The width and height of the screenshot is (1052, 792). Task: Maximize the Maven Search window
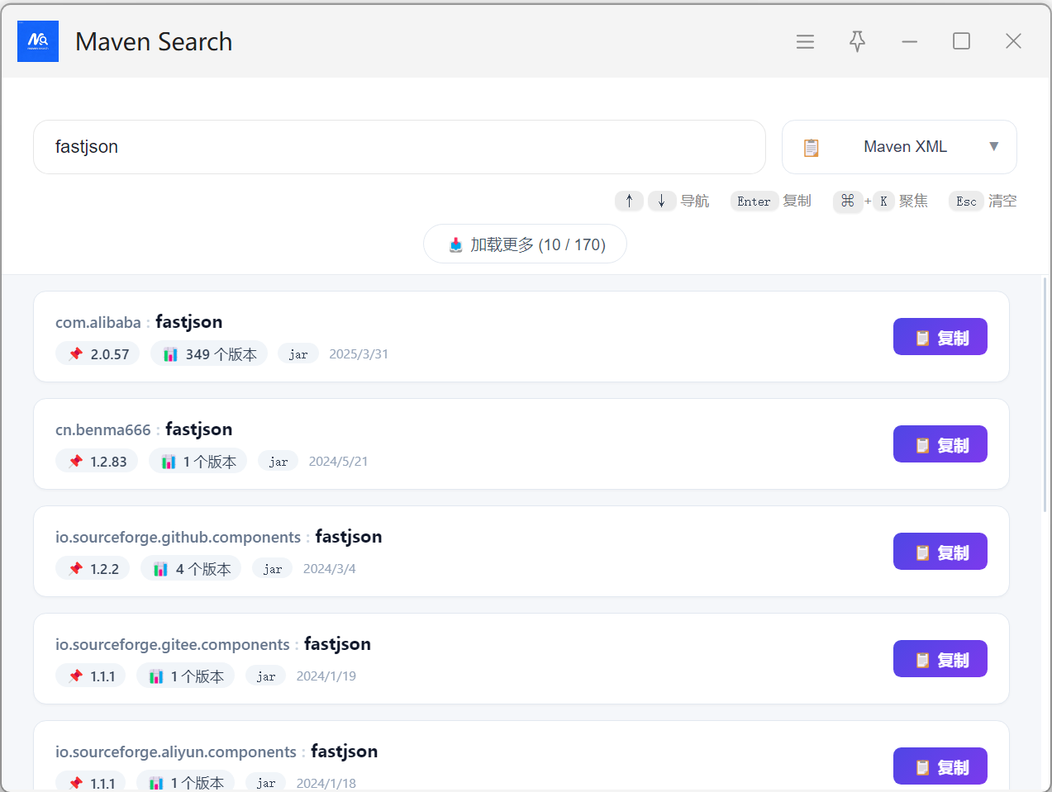(x=961, y=41)
